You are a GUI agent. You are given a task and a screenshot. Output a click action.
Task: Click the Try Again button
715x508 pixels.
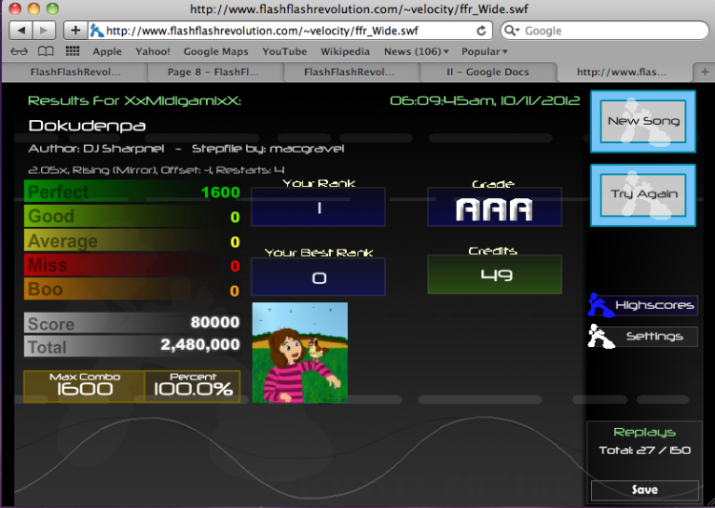tap(643, 194)
